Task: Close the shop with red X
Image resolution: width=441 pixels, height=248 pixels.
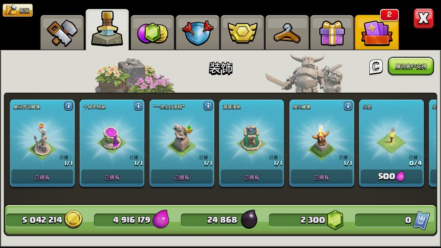Action: [x=423, y=18]
